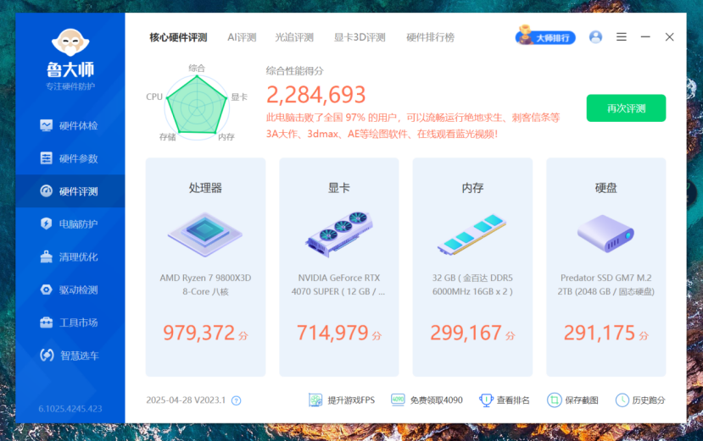Click the 299,167 memory score
703x441 pixels.
point(466,333)
